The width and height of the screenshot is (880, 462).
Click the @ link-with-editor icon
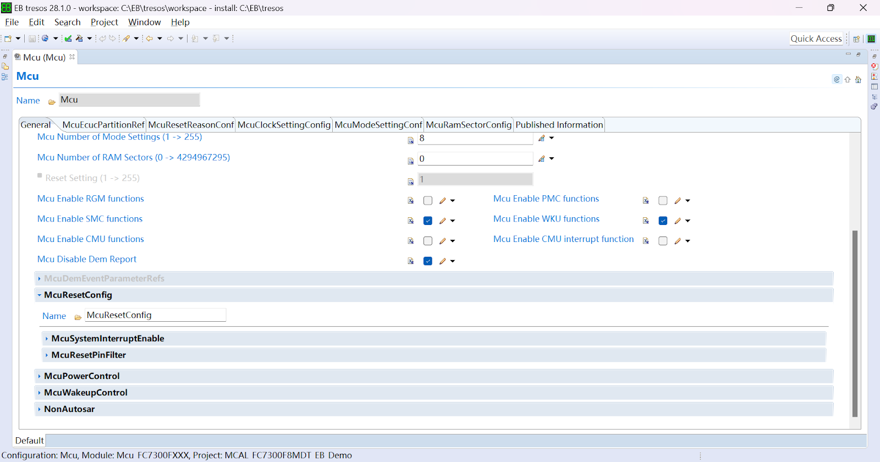(837, 79)
